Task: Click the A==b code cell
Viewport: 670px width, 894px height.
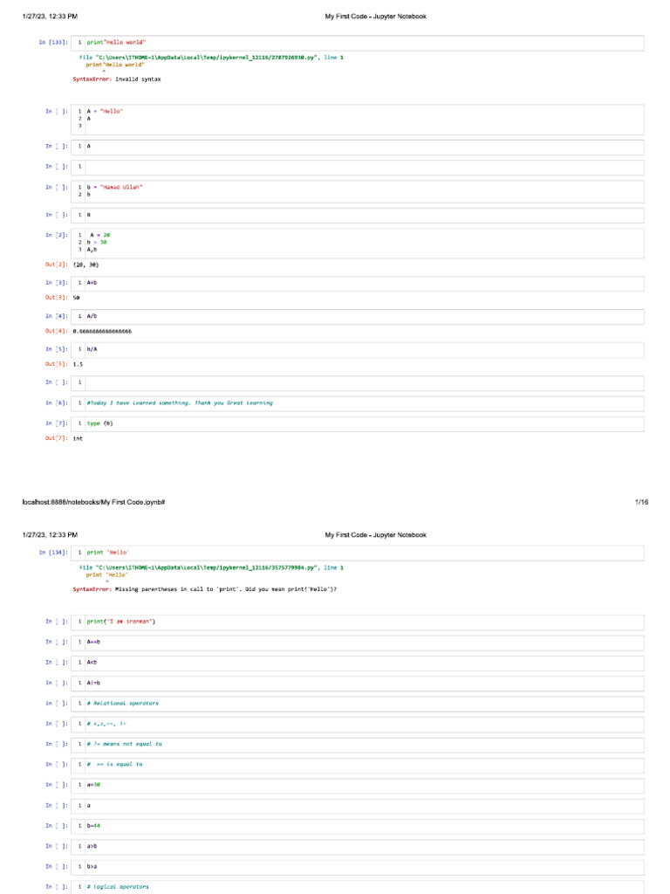Action: (357, 643)
